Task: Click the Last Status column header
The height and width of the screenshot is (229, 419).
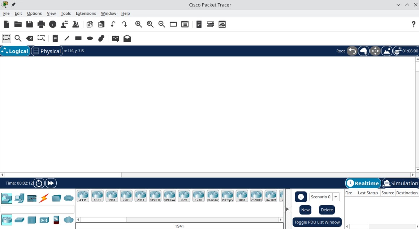Action: pyautogui.click(x=368, y=193)
